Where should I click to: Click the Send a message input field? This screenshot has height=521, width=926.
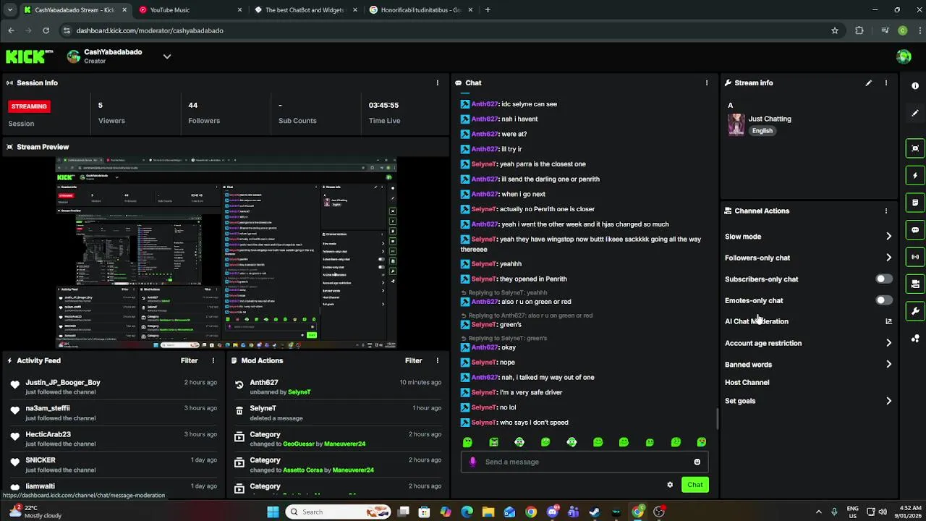coord(585,462)
